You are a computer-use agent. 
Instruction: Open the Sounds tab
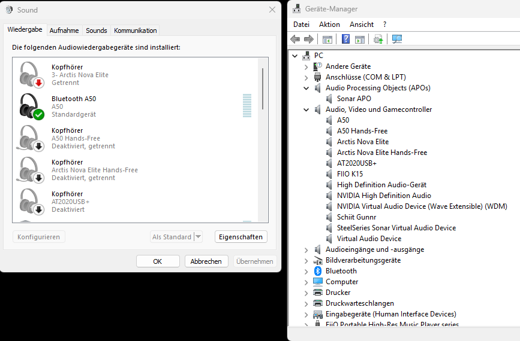click(97, 31)
